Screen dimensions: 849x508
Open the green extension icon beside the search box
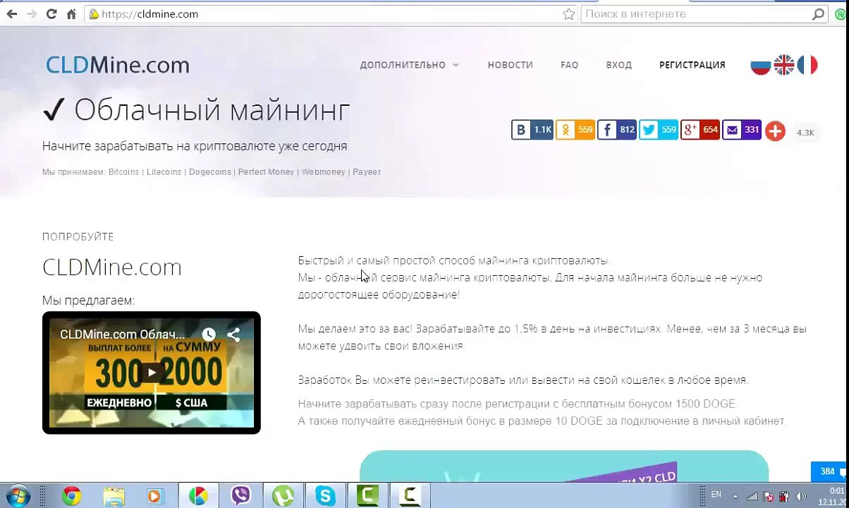click(840, 14)
